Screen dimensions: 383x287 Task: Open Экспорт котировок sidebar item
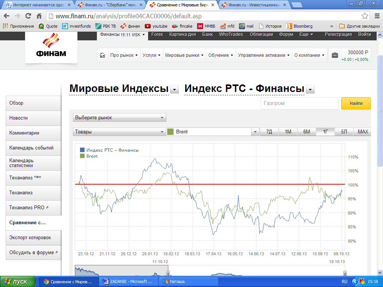(33, 237)
